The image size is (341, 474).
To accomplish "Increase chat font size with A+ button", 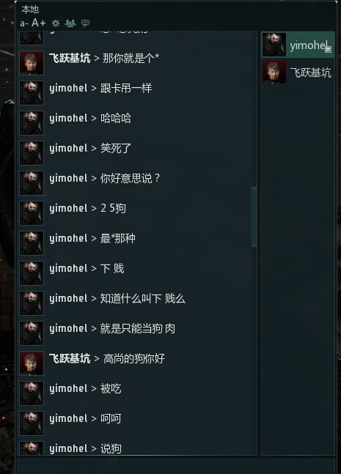I will click(x=39, y=23).
